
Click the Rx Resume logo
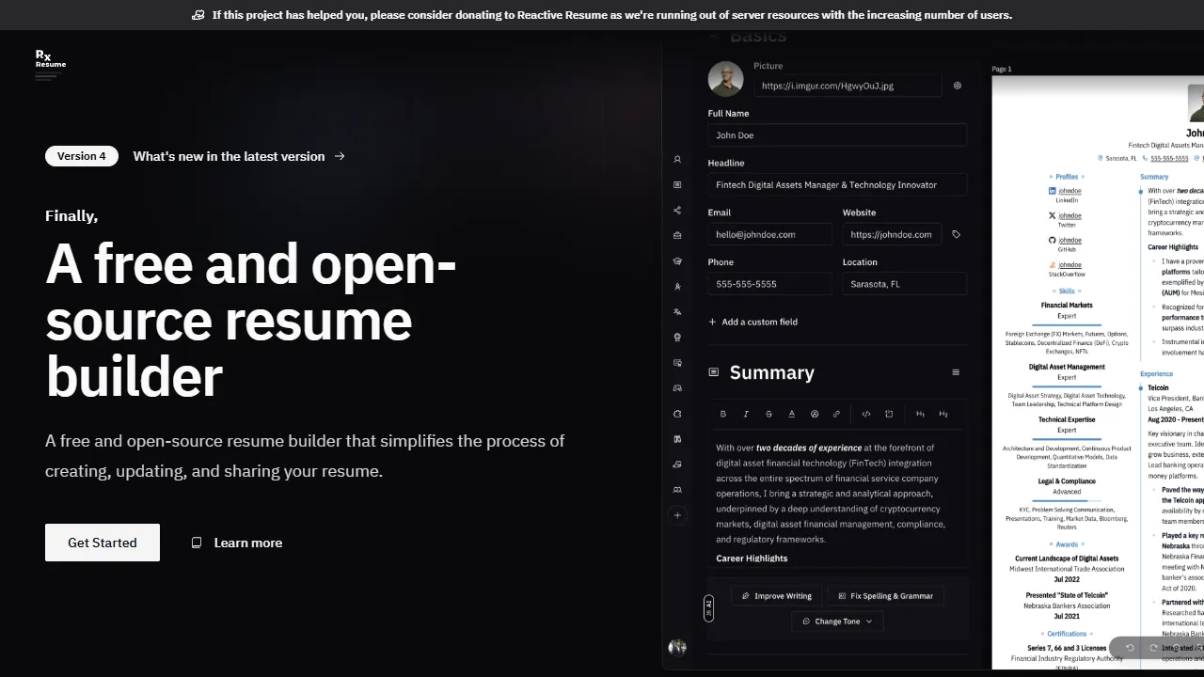pos(51,64)
